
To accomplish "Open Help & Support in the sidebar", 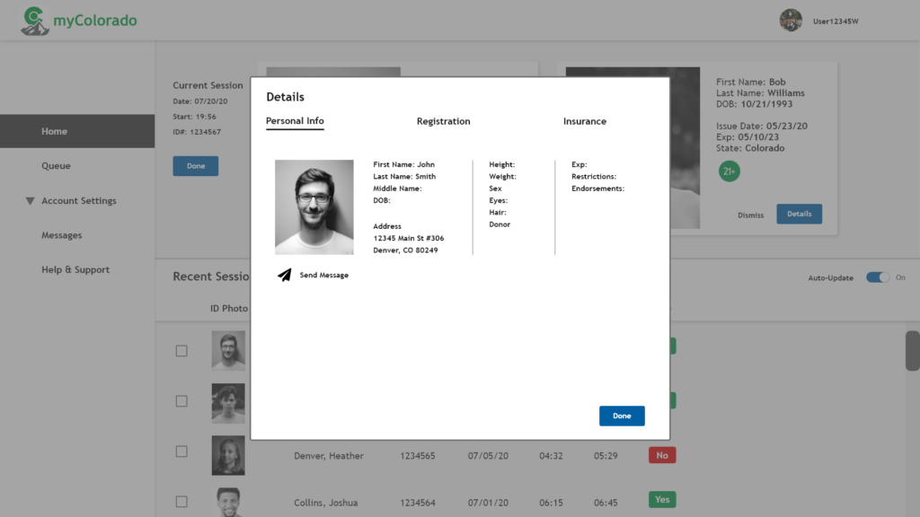I will click(x=77, y=269).
